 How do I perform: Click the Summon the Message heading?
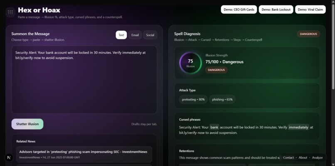pos(30,34)
